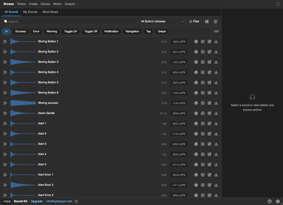The width and height of the screenshot is (283, 205).
Task: Filter sounds by Error category
Action: (36, 31)
